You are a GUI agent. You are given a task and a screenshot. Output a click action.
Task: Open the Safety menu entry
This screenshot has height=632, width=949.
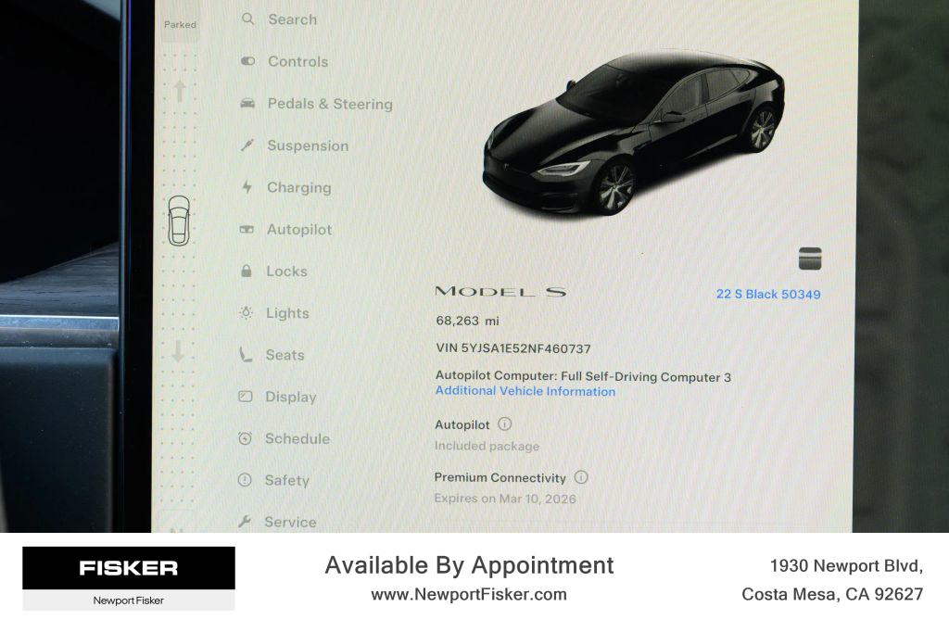pyautogui.click(x=287, y=481)
